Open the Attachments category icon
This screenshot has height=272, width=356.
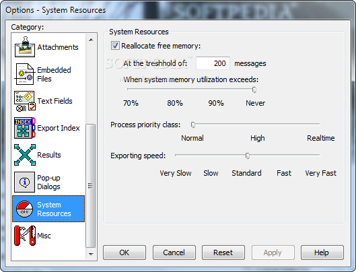point(25,47)
